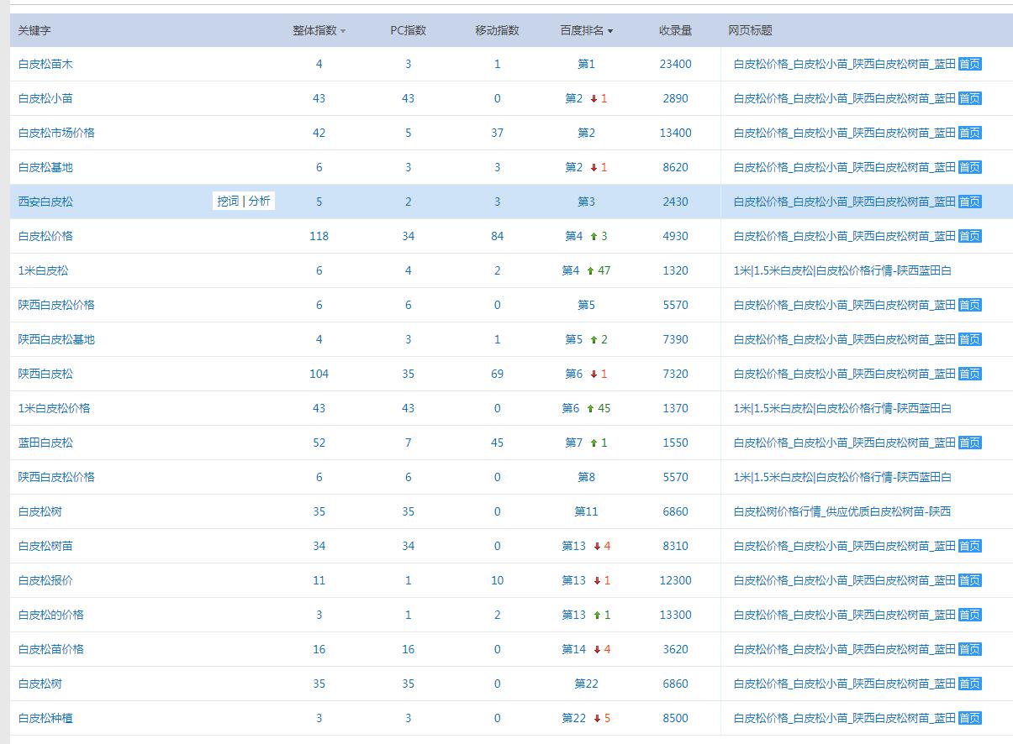Click red down arrow in 白皮松种植 row
Image resolution: width=1013 pixels, height=744 pixels.
coord(597,718)
